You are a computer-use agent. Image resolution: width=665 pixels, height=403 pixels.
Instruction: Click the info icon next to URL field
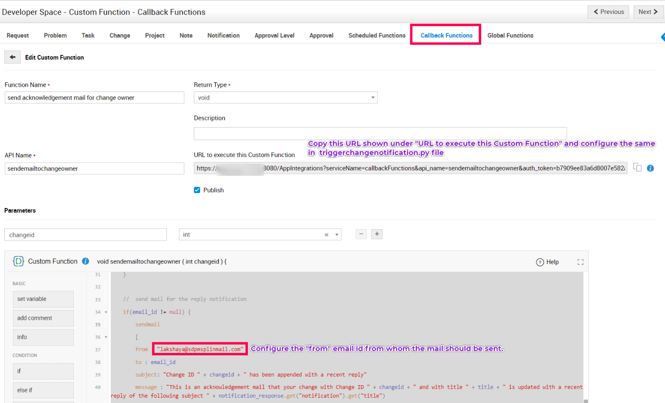[x=650, y=169]
